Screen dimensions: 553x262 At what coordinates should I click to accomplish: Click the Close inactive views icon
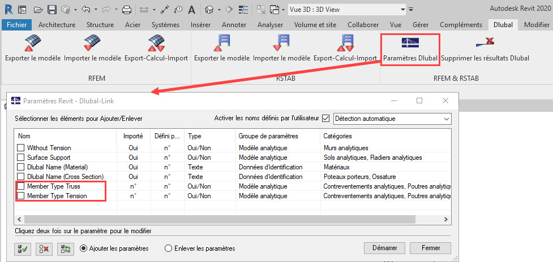tap(260, 10)
